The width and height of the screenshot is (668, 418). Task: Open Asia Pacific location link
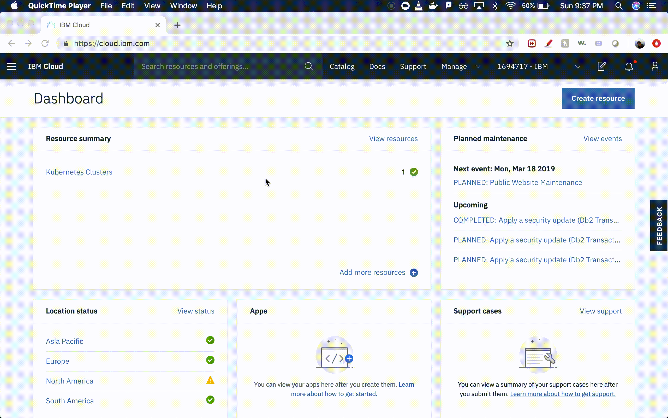pos(64,341)
